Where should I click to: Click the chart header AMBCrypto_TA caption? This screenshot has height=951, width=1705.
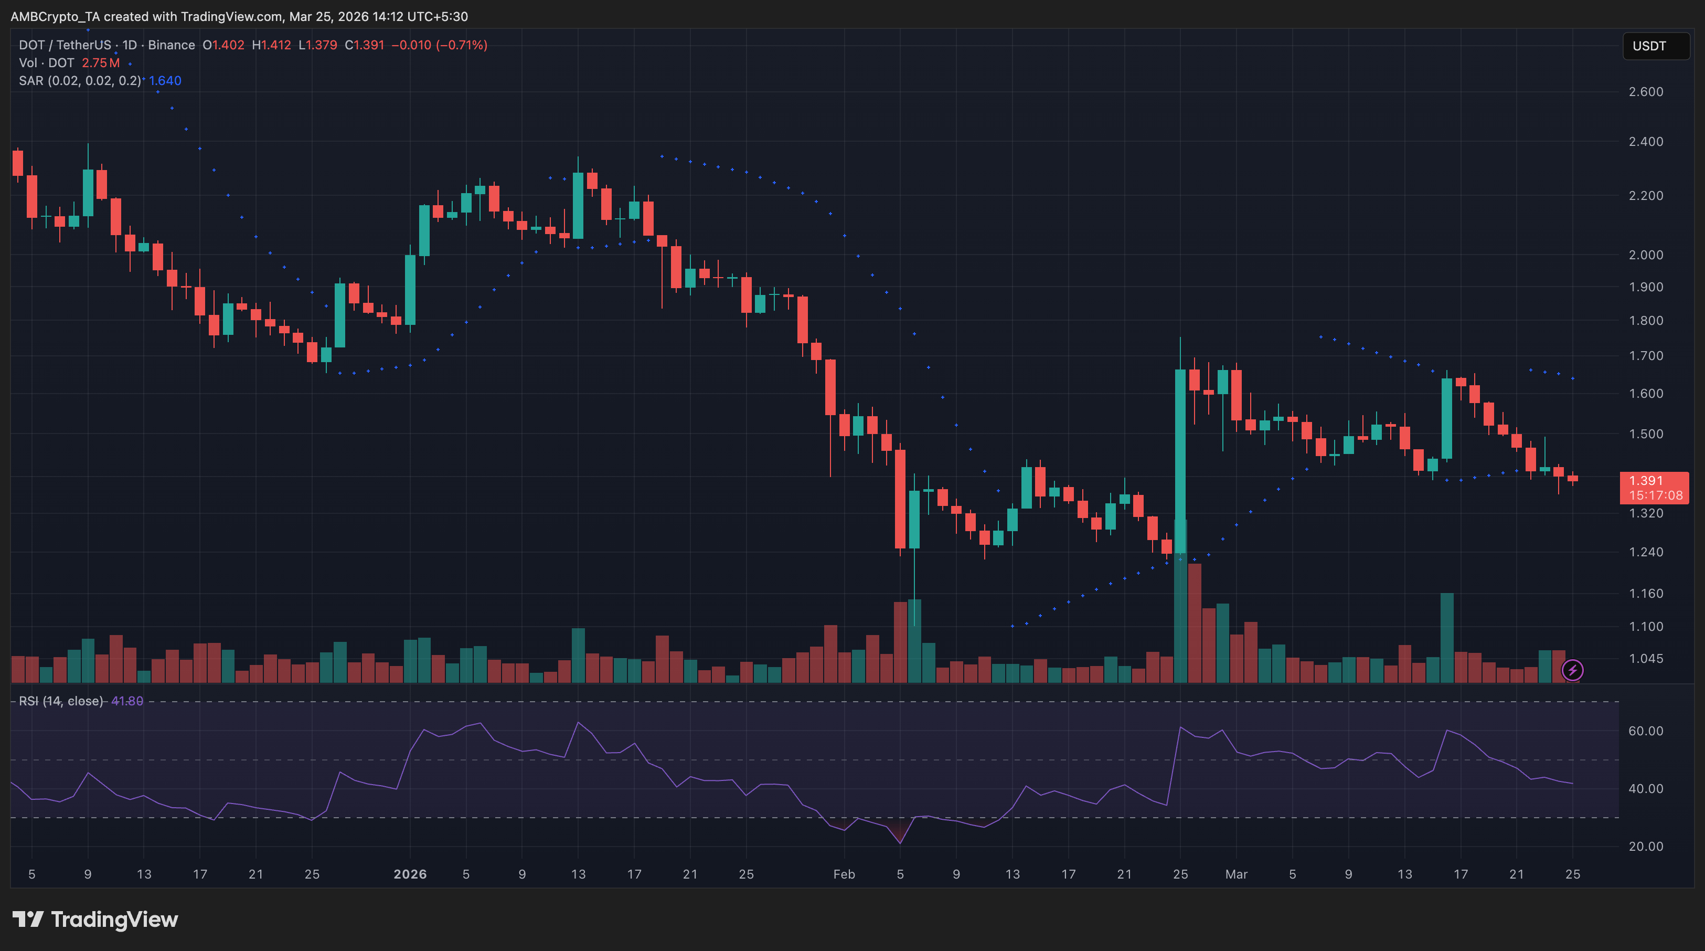click(x=239, y=17)
